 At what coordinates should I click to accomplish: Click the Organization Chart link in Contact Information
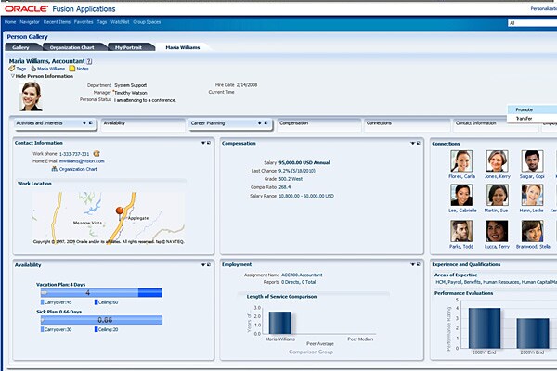pos(78,169)
